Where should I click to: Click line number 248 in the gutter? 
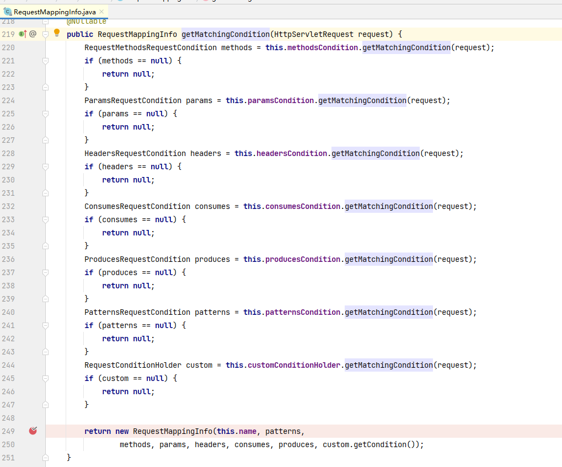click(8, 418)
